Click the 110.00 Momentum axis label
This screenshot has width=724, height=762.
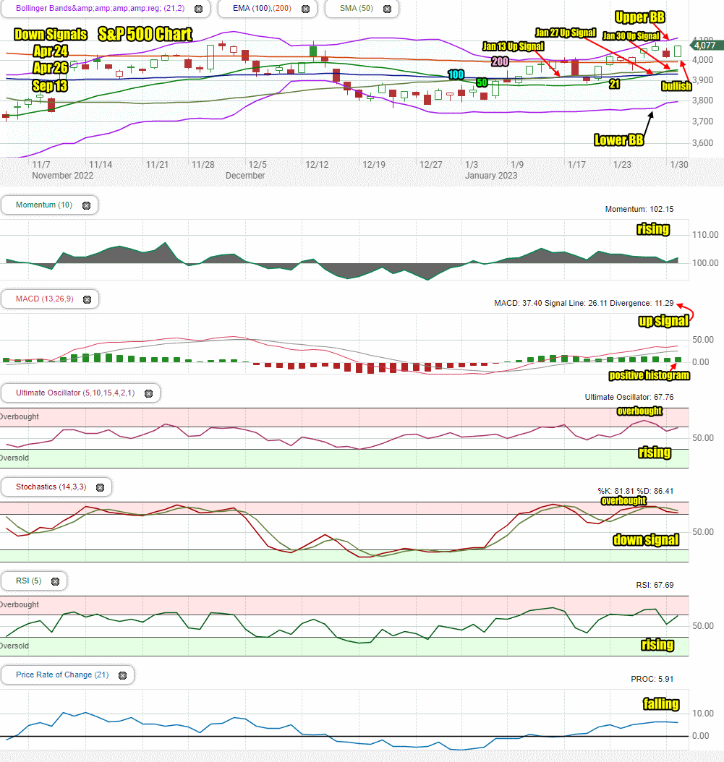click(705, 235)
